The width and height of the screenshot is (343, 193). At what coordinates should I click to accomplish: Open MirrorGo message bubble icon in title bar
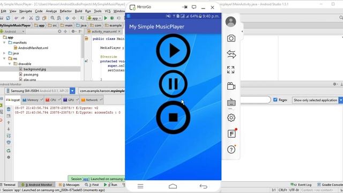194,7
